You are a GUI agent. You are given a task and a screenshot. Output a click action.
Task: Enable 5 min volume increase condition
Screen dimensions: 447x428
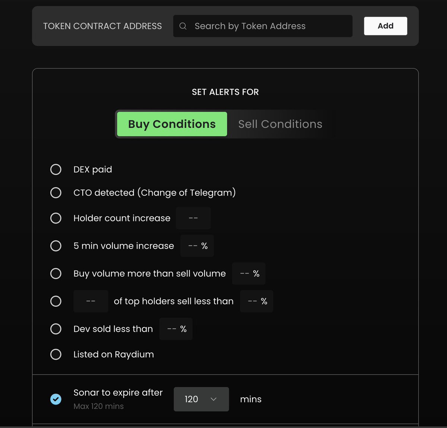point(56,246)
